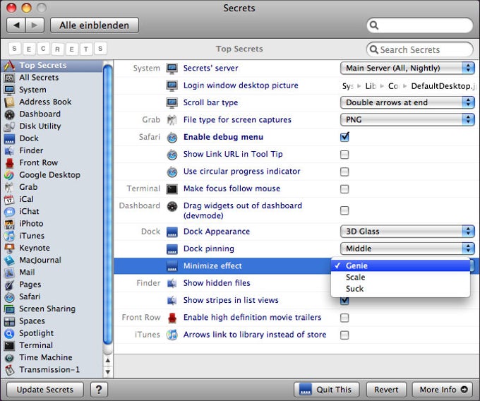Click the Revert button

(x=386, y=390)
